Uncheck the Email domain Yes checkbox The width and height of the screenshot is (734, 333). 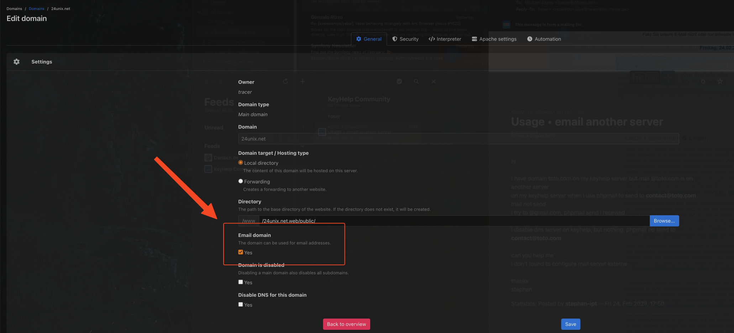click(x=241, y=252)
